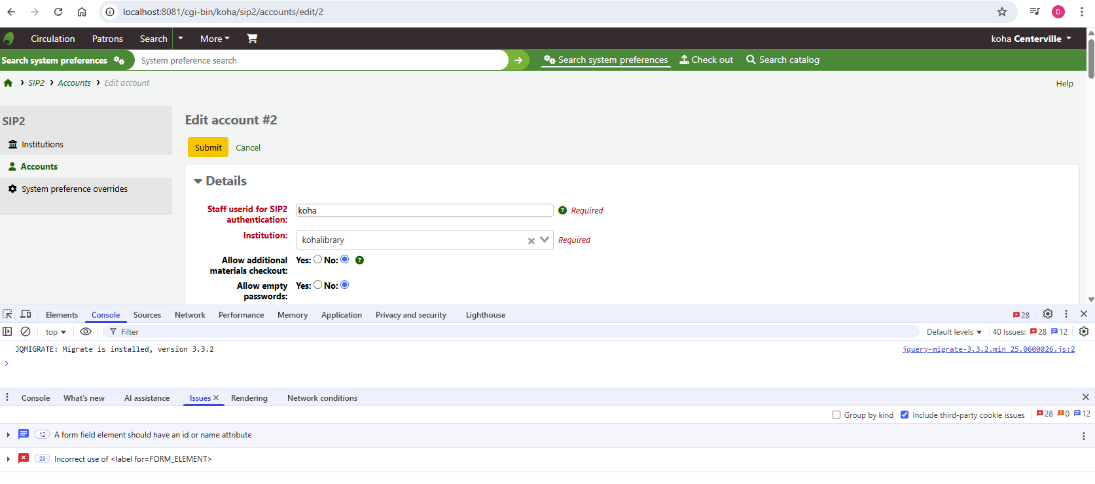Click into the Staff userid text field
1095x484 pixels.
pos(424,210)
